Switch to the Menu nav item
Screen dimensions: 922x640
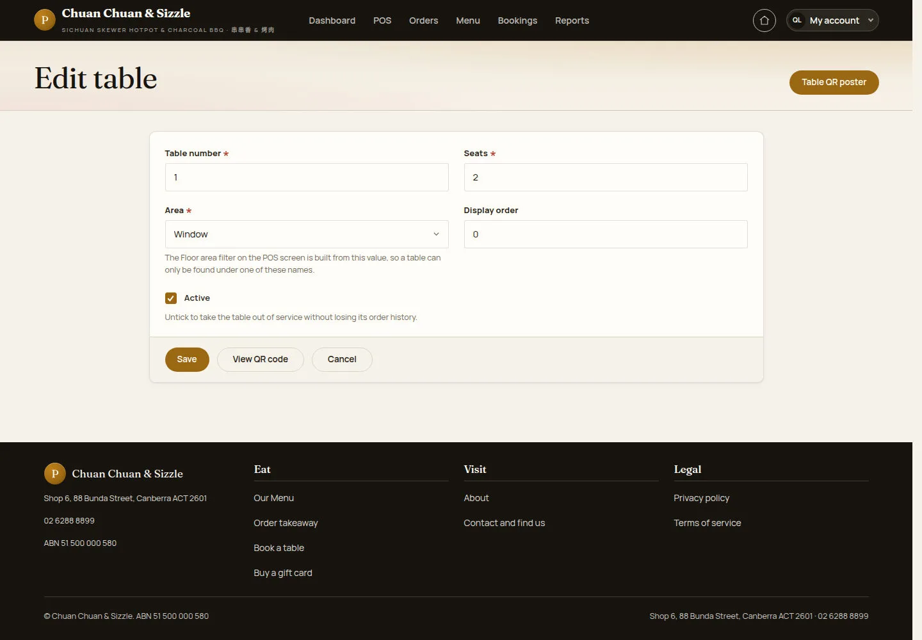click(468, 20)
